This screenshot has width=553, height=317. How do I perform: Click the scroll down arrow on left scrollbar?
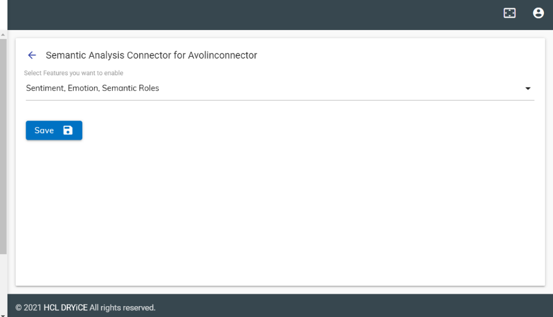coord(3,314)
